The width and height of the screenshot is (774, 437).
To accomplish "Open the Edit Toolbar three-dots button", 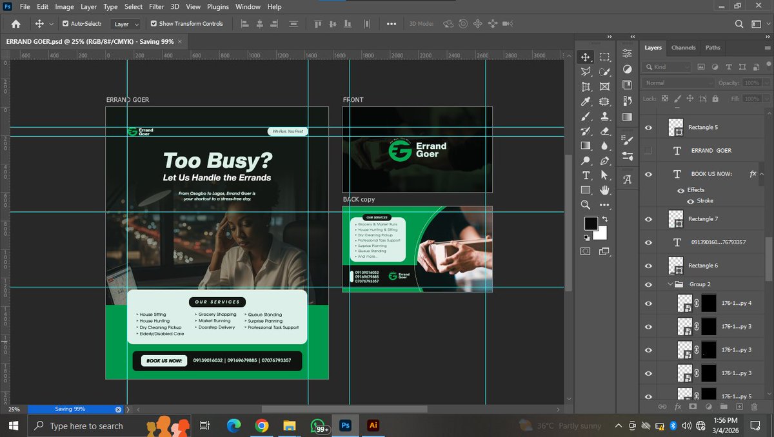I will click(604, 205).
